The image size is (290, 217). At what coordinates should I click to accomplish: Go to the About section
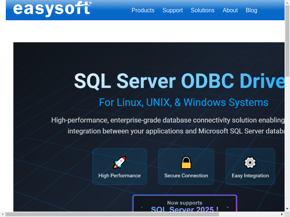click(230, 10)
